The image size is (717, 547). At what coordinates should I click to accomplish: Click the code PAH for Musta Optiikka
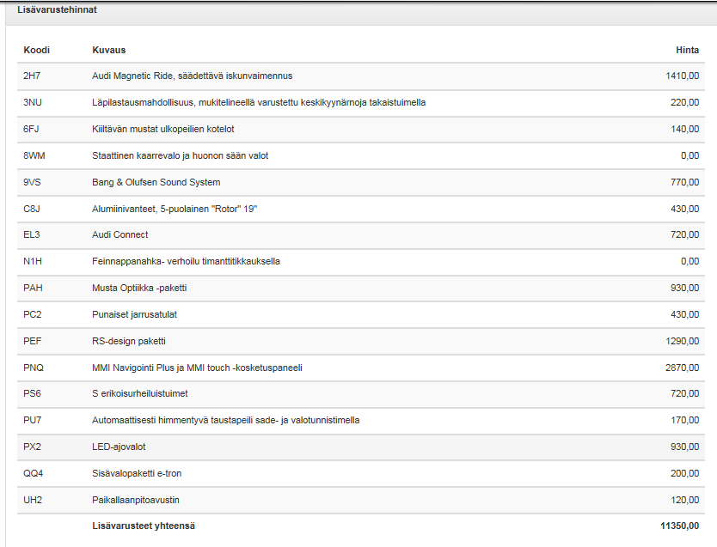(x=33, y=288)
